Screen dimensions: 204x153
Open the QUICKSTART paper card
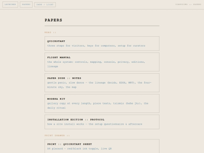102,43
